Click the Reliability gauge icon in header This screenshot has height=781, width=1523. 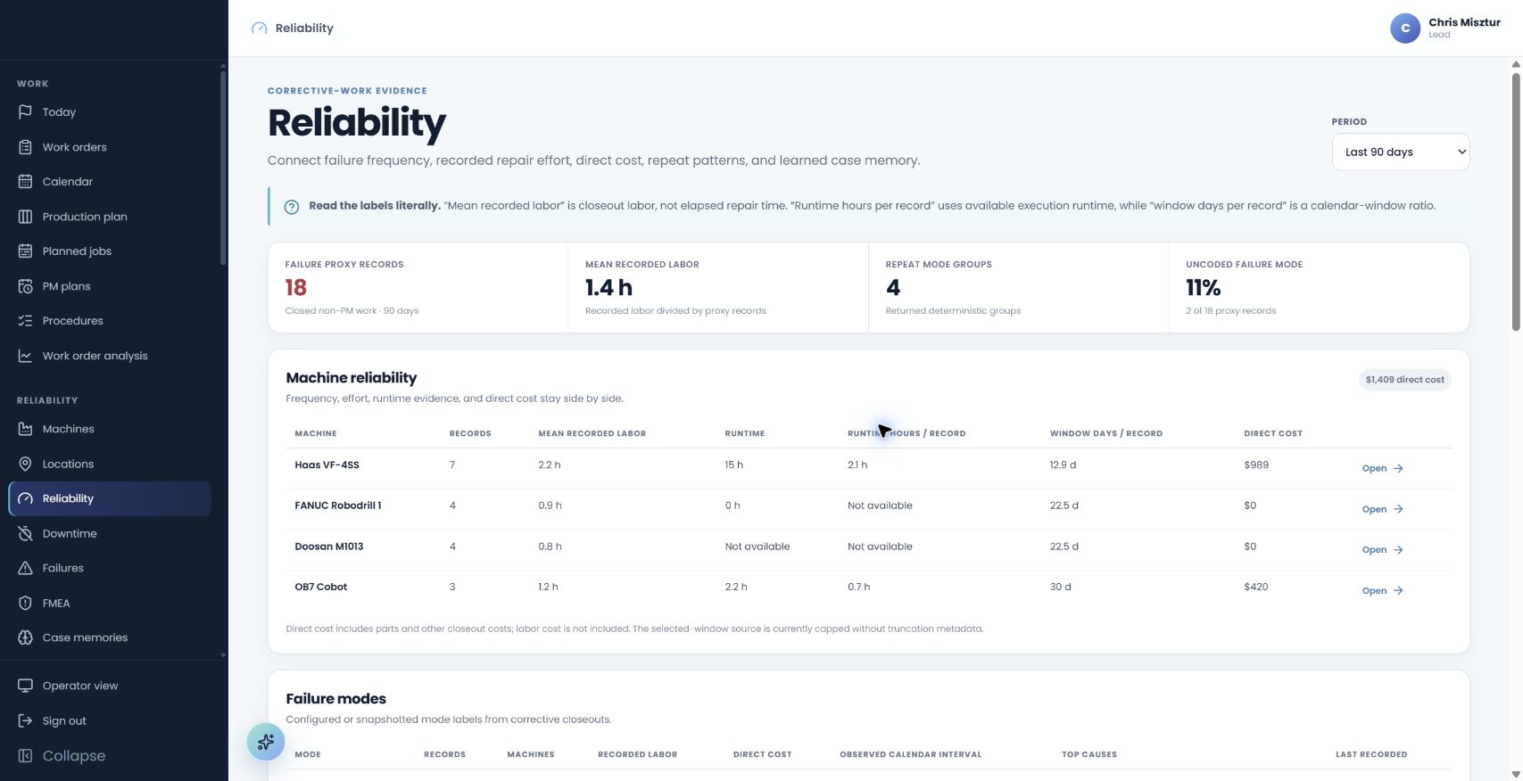(x=260, y=29)
